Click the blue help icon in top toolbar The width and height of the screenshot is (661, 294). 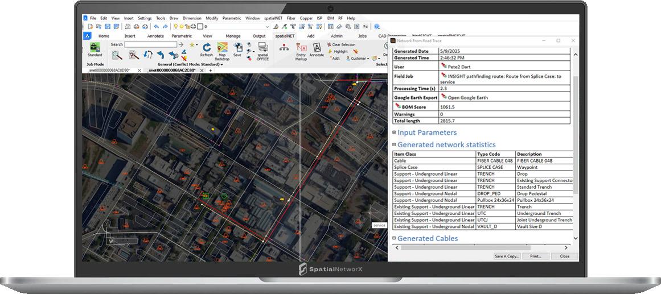pyautogui.click(x=376, y=27)
